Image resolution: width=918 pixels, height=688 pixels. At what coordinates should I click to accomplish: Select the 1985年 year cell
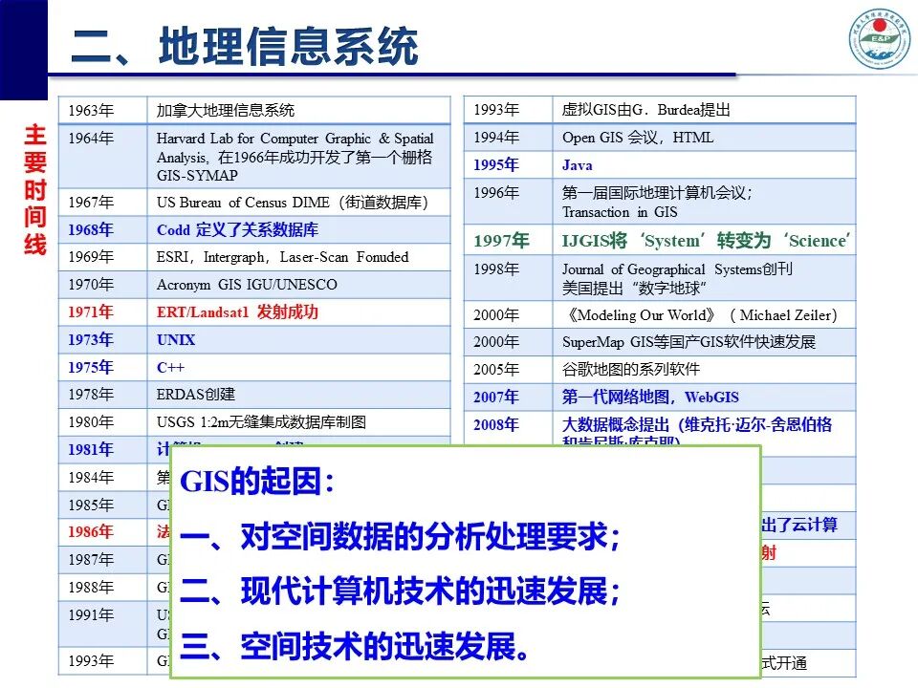click(x=102, y=505)
